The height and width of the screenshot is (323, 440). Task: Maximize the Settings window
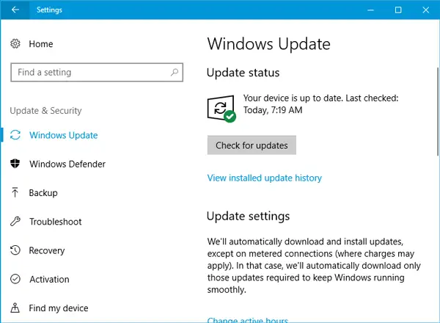[398, 10]
